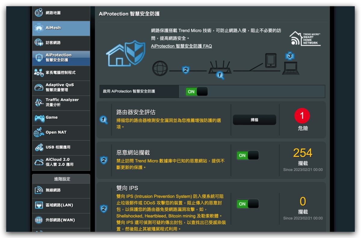Click the Adaptive QoS gauge icon
Viewport: 361px width, 238px height.
(39, 88)
